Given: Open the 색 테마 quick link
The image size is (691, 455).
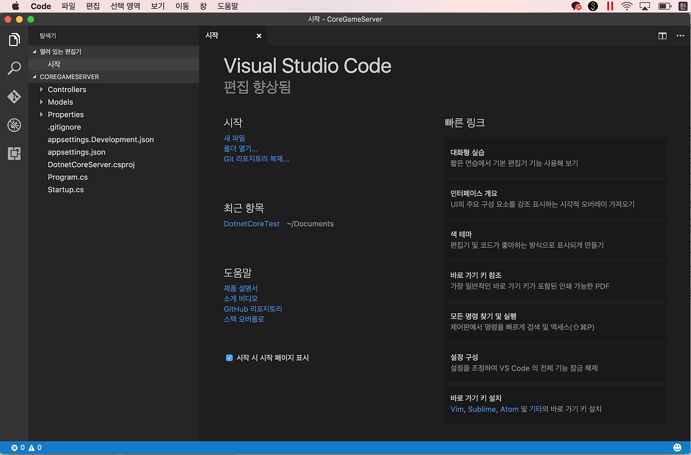Looking at the screenshot, I should tap(555, 240).
